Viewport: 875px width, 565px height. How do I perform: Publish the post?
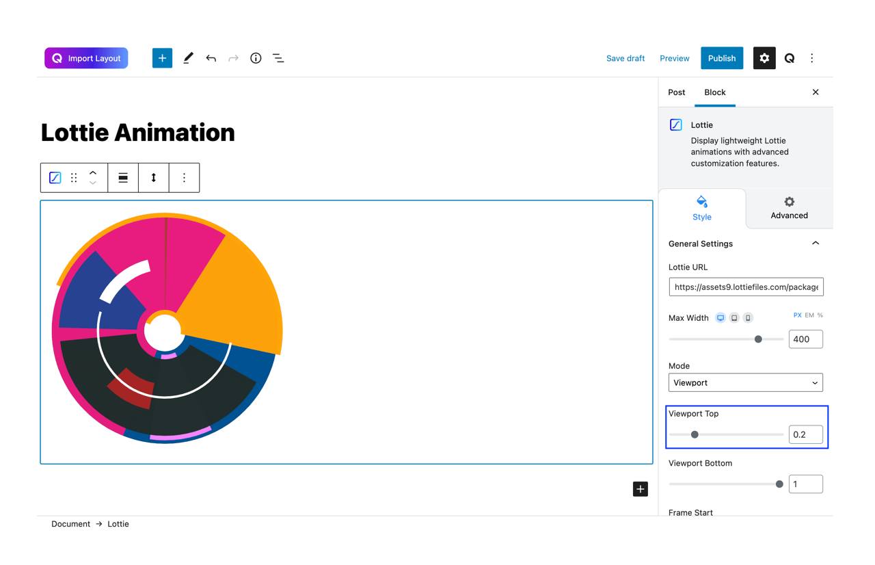click(722, 58)
